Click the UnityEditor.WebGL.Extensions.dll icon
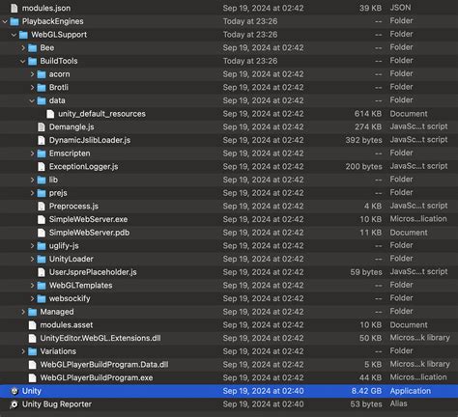Image resolution: width=458 pixels, height=417 pixels. click(32, 338)
